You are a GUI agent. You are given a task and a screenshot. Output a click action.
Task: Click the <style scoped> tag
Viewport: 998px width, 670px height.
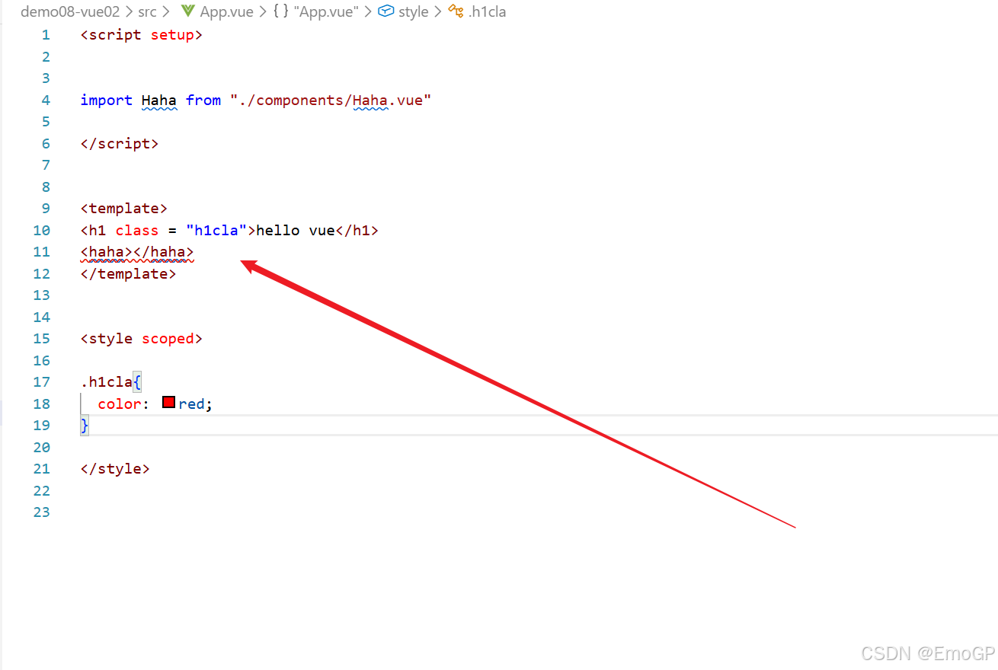coord(142,339)
